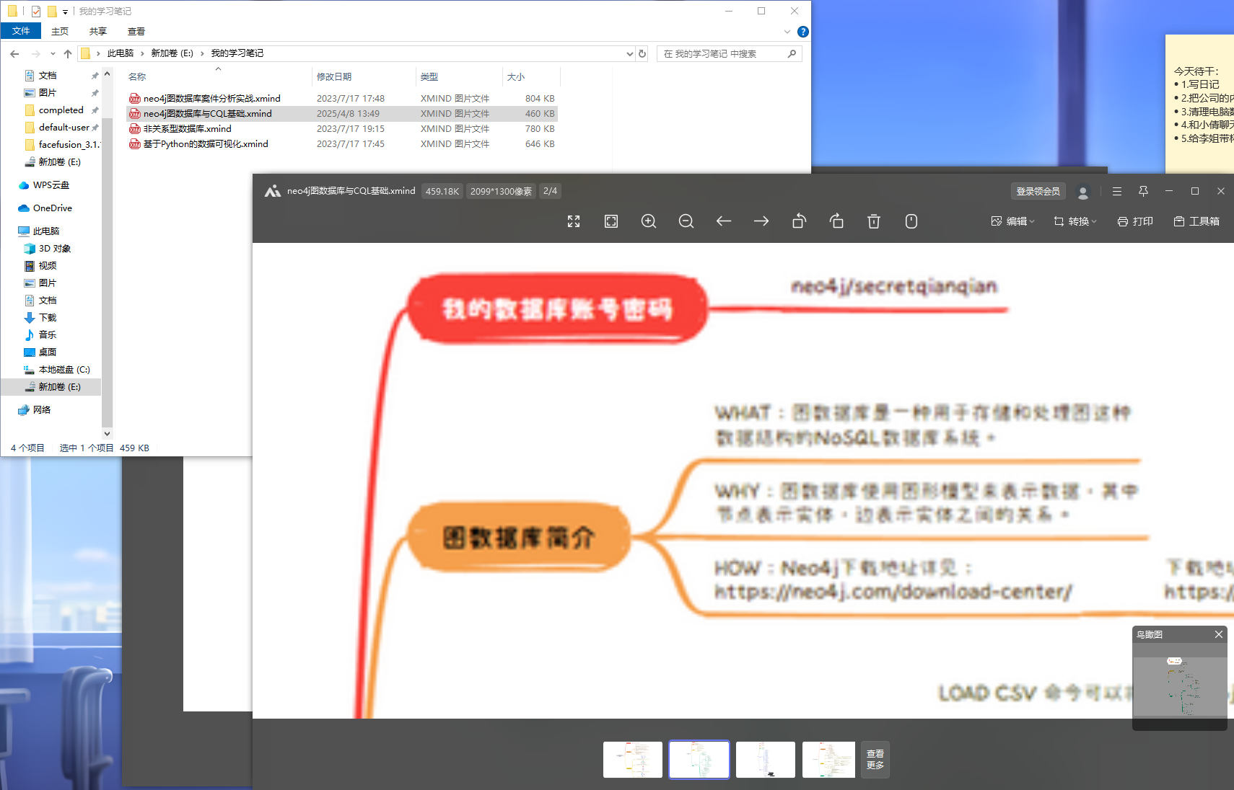Zoom out using the magnifier minus icon

(686, 221)
